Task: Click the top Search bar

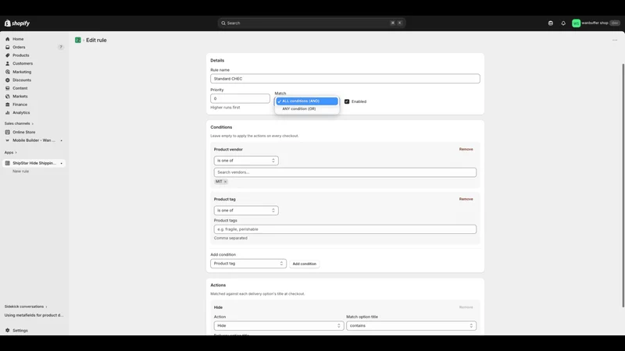Action: (x=312, y=23)
